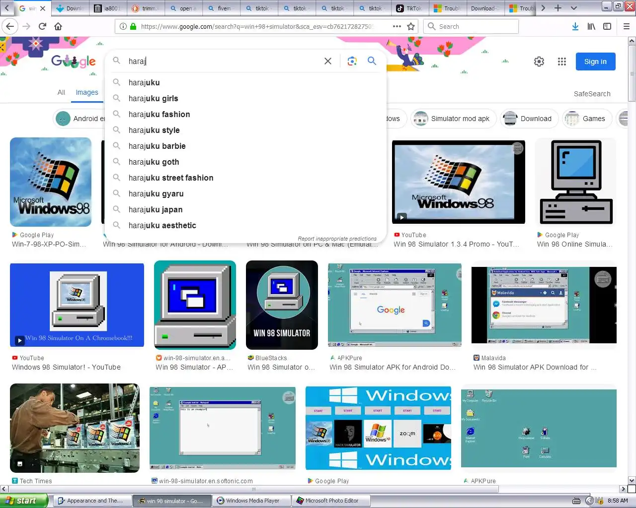Open the Malavida simulator thumbnail
The image size is (636, 508).
click(x=544, y=305)
